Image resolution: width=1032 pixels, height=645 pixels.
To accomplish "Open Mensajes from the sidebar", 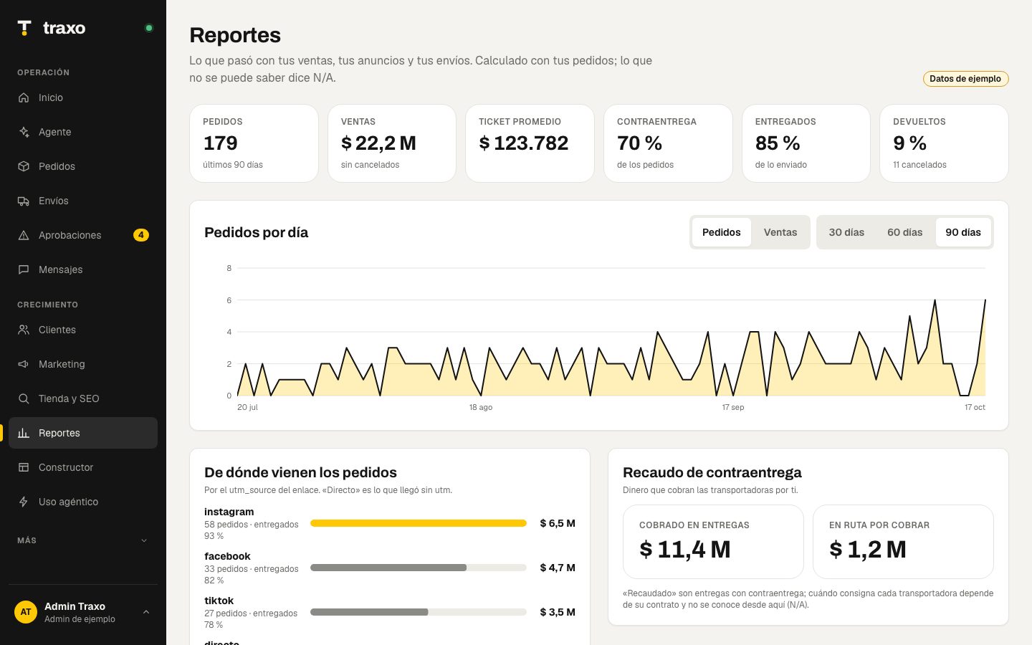I will [83, 269].
